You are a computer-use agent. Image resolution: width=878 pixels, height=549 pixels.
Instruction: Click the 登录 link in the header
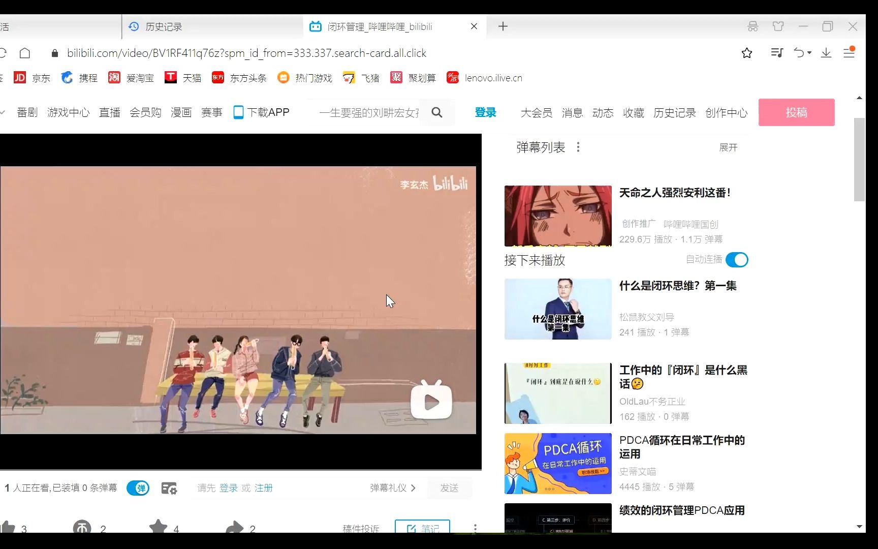485,112
